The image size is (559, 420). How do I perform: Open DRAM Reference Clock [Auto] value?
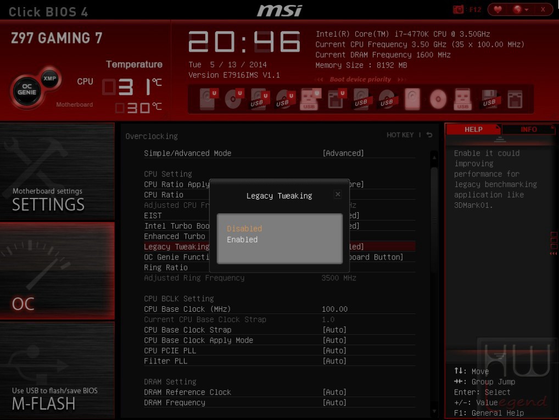[334, 392]
